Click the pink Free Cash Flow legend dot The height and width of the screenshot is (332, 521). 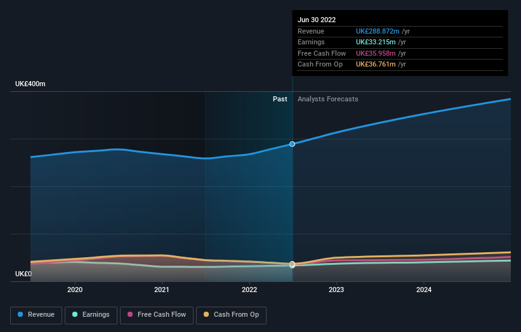130,314
